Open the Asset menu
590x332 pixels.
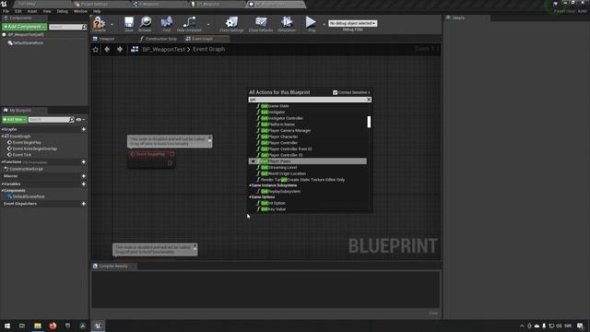[32, 11]
